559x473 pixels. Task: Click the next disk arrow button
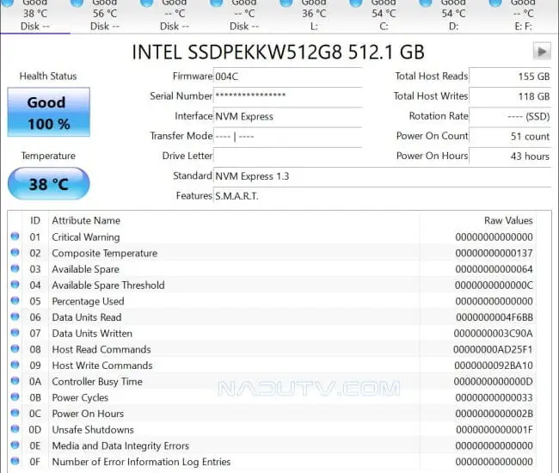click(x=542, y=52)
